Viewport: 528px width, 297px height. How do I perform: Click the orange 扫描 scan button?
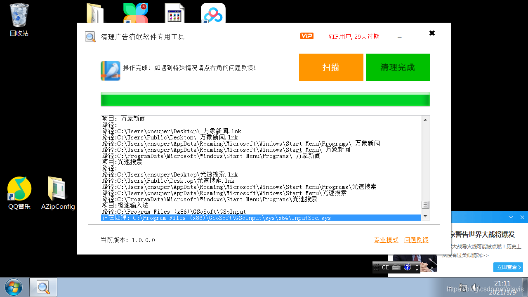point(331,67)
